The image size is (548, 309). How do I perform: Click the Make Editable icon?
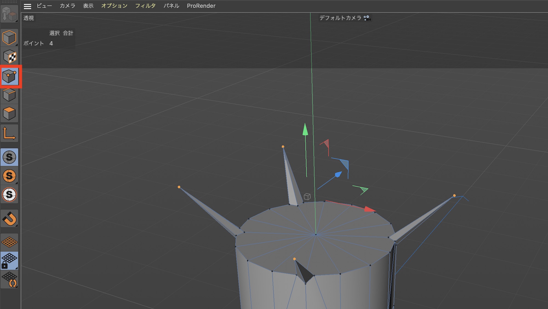(x=9, y=14)
